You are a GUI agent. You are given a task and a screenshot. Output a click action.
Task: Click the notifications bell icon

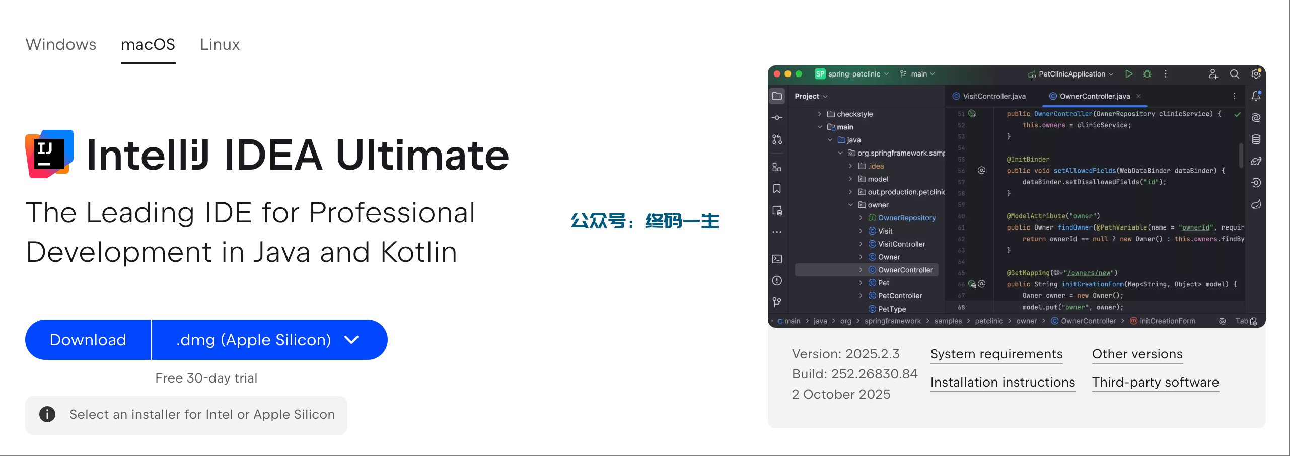(1256, 96)
